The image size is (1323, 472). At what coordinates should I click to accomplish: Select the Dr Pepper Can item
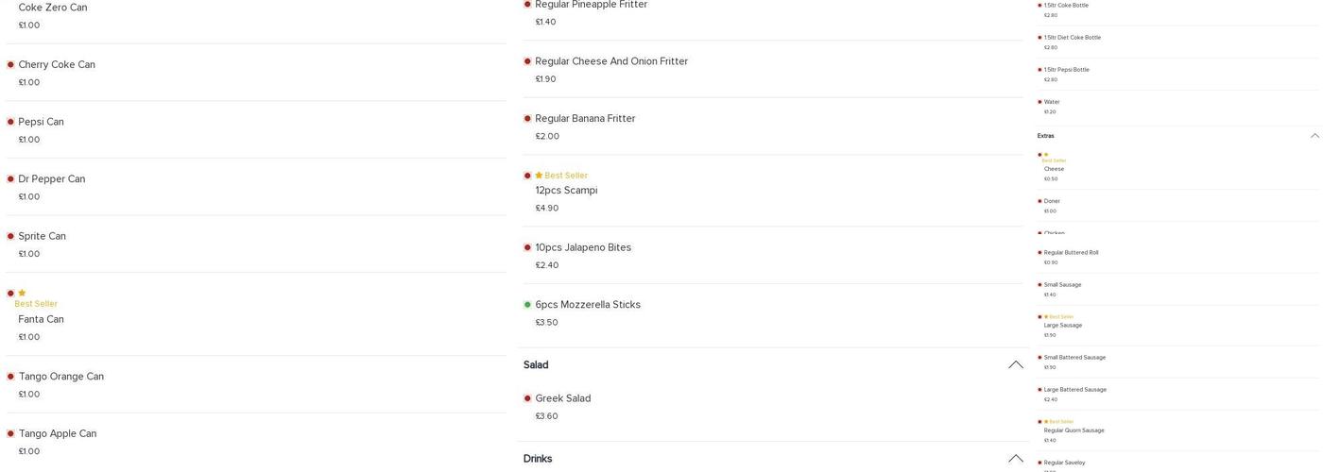click(52, 179)
